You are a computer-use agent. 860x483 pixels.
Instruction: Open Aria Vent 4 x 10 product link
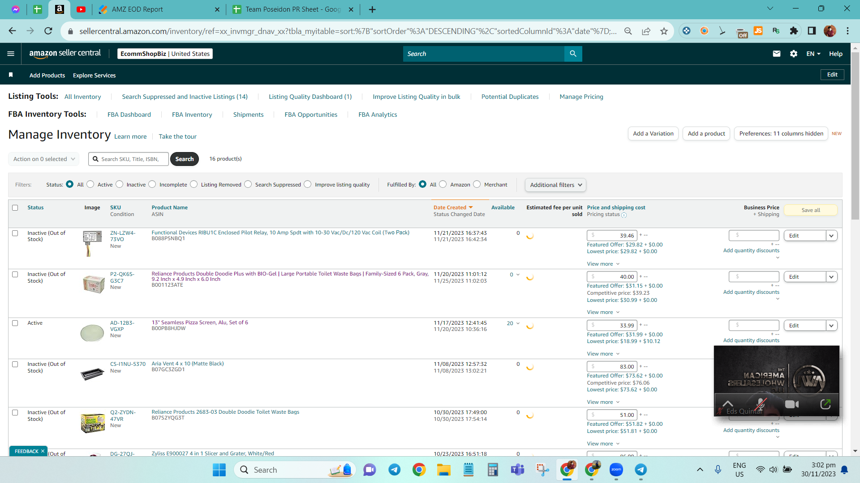coord(188,364)
